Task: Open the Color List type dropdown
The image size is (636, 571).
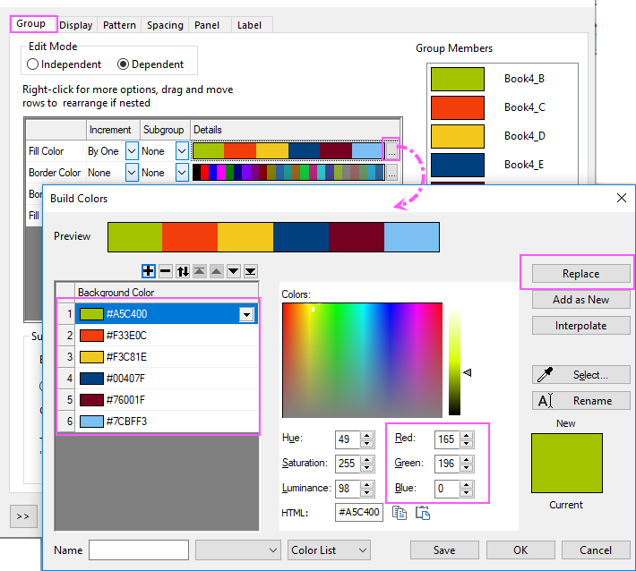Action: pyautogui.click(x=329, y=550)
